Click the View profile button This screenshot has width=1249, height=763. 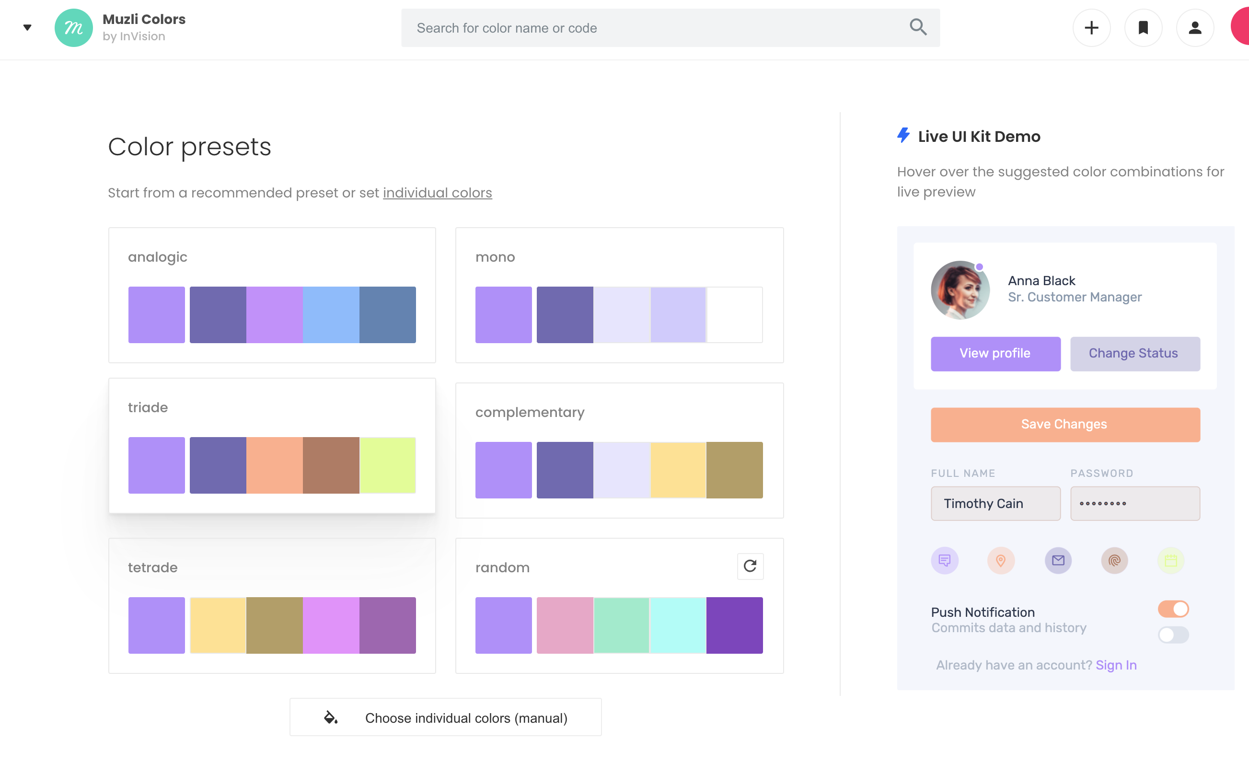(x=995, y=352)
